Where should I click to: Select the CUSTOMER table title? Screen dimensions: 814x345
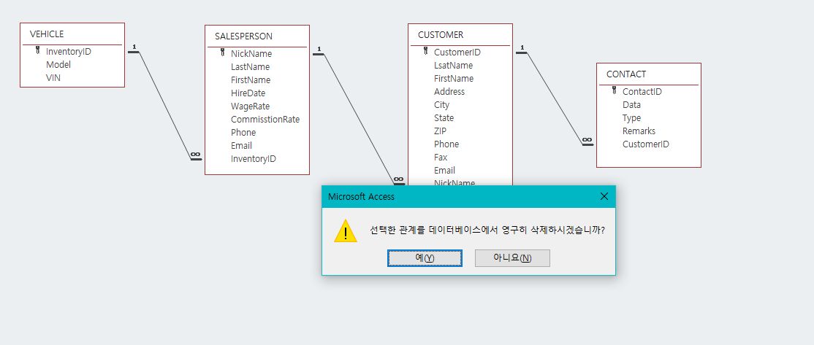point(440,35)
